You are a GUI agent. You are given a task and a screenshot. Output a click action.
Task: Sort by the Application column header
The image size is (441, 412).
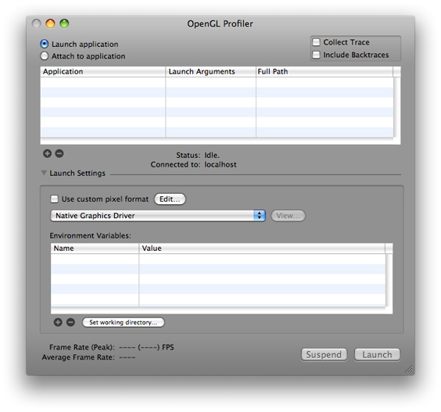pyautogui.click(x=103, y=72)
